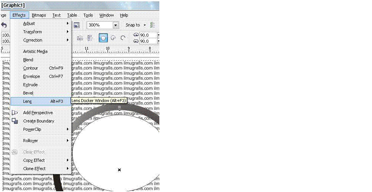Click Mirror vertically icon
Image resolution: width=372 pixels, height=192 pixels.
click(x=90, y=38)
